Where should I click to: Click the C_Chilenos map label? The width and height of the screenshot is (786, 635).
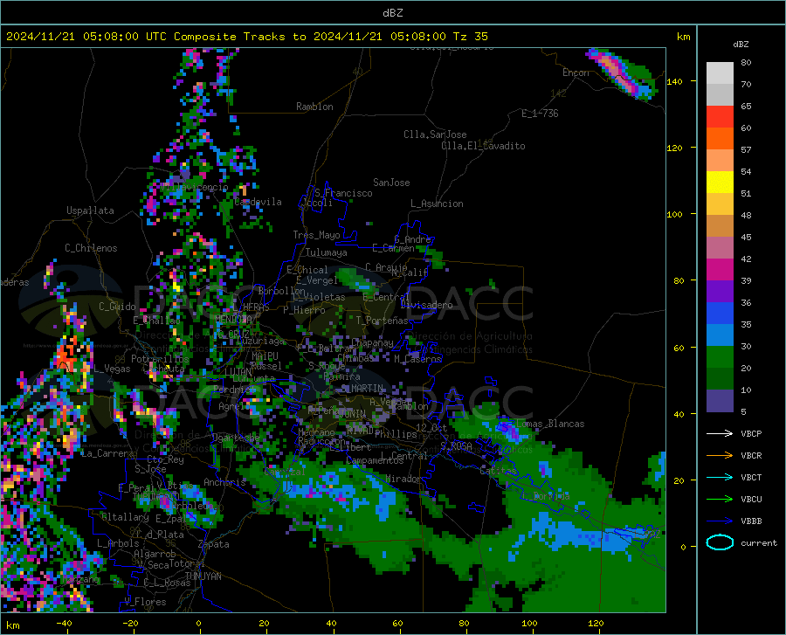coord(91,248)
